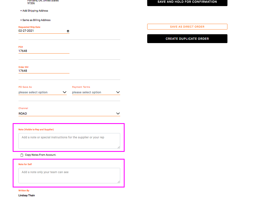Focus the Requested Ship Date field

[41, 31]
